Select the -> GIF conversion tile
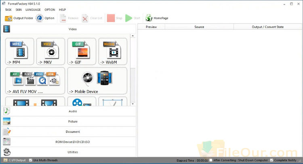Screen dimensions: 303x164 click(82, 51)
